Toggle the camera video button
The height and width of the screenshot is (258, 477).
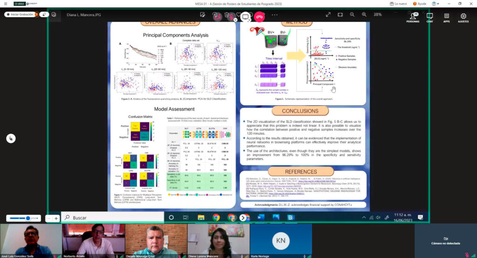click(x=217, y=15)
